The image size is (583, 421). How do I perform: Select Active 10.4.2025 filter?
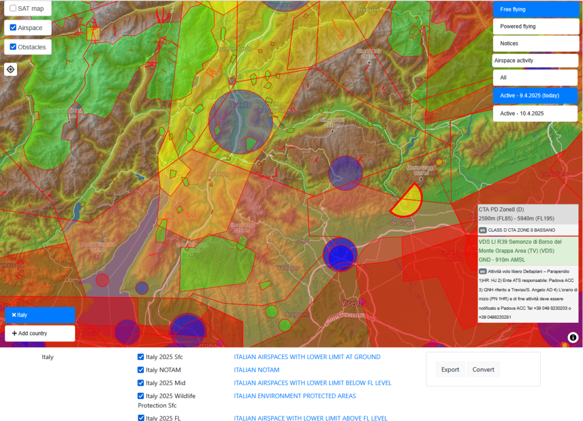535,114
